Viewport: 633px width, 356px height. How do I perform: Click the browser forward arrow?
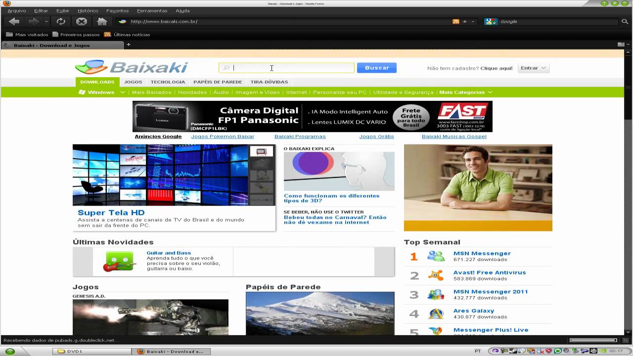click(x=33, y=21)
